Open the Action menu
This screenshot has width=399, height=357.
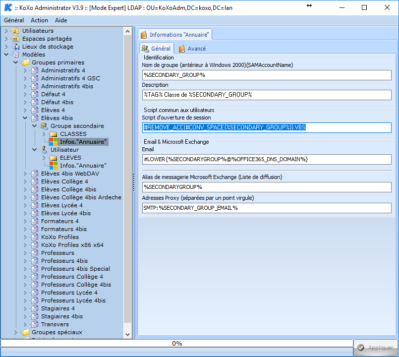[x=39, y=20]
